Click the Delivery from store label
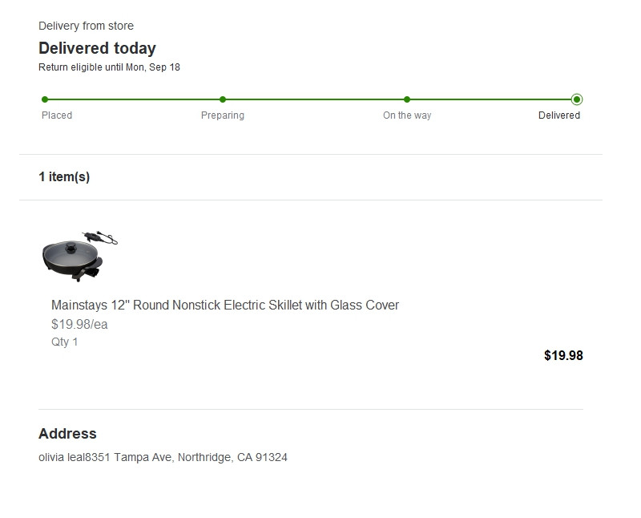 86,26
